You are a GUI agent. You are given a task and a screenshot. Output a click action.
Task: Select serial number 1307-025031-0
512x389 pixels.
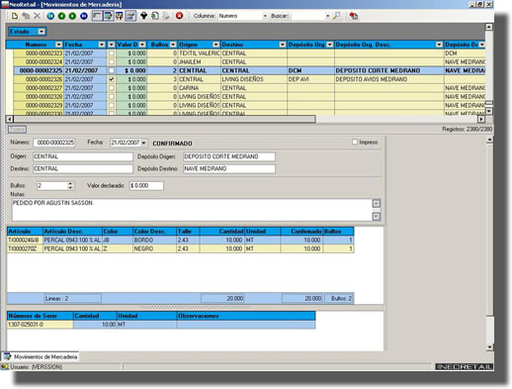pyautogui.click(x=40, y=325)
